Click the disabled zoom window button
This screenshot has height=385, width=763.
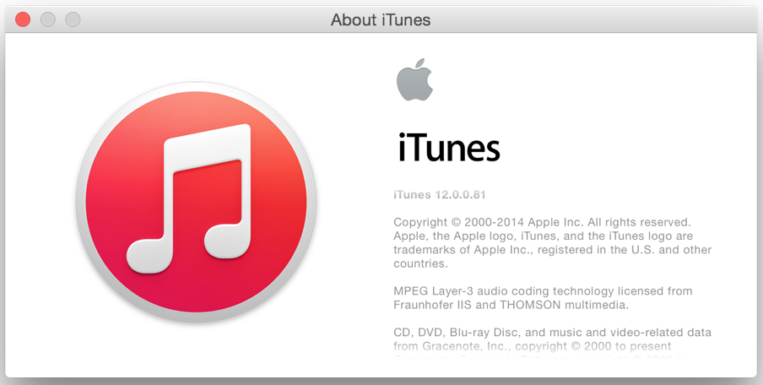(x=73, y=19)
